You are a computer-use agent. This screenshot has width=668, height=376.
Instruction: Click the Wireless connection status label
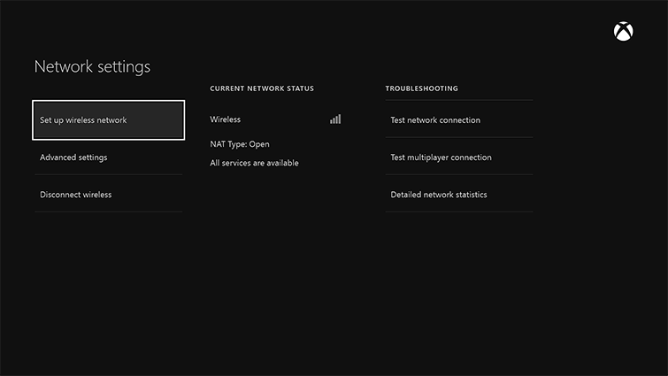(226, 119)
